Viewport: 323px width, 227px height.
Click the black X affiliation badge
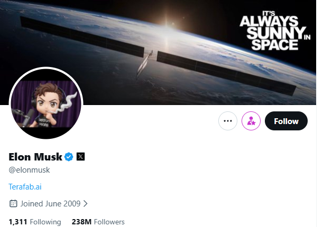click(x=80, y=157)
